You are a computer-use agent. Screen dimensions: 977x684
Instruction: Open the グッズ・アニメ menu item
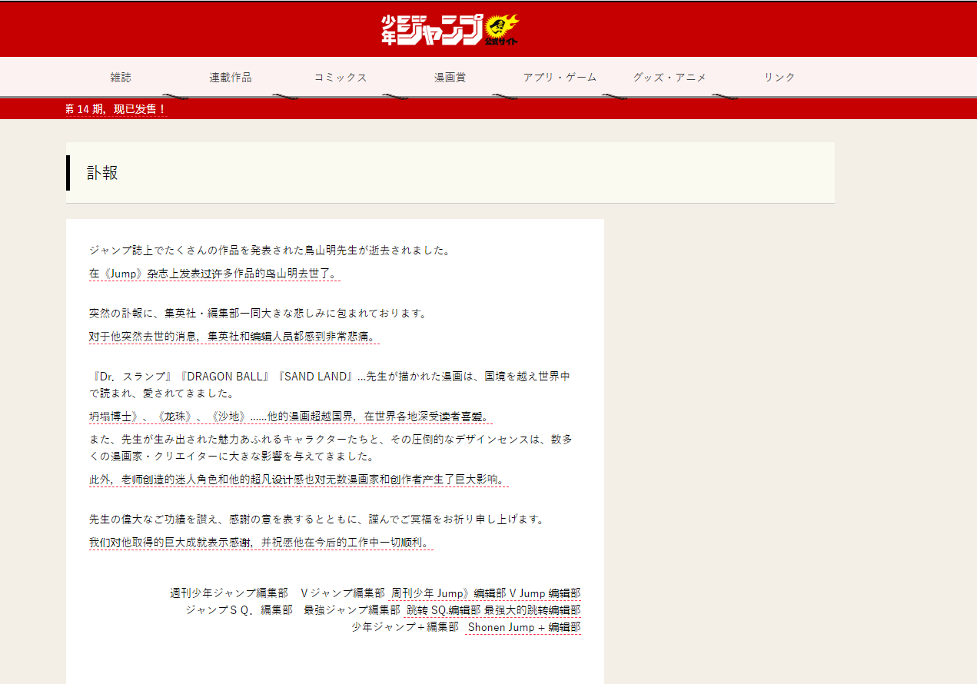tap(670, 78)
